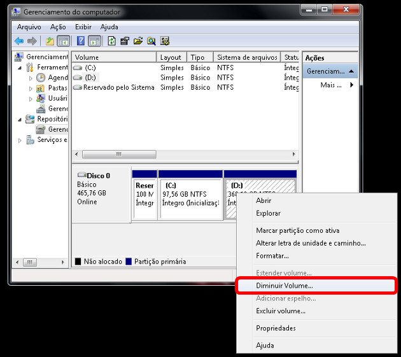This screenshot has width=401, height=357.
Task: Click the Usuári users icon in tree
Action: click(41, 98)
